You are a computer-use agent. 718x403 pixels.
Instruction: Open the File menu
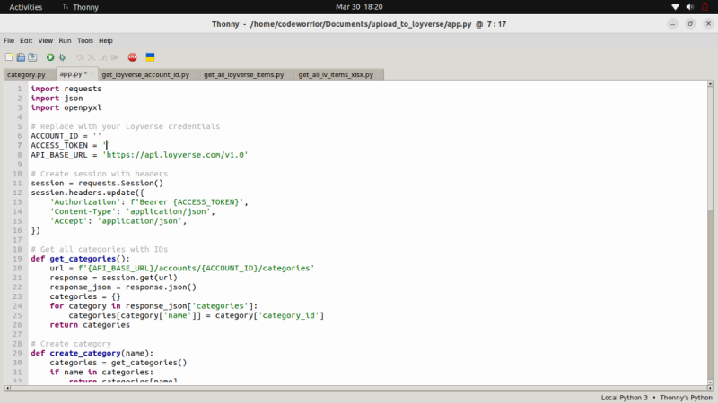pyautogui.click(x=9, y=40)
